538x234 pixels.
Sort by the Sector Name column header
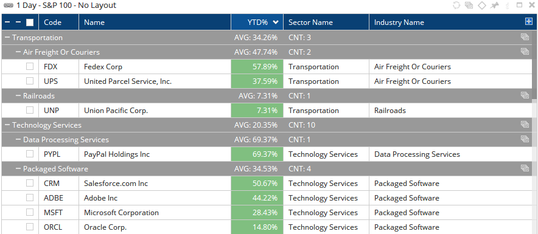pyautogui.click(x=310, y=22)
